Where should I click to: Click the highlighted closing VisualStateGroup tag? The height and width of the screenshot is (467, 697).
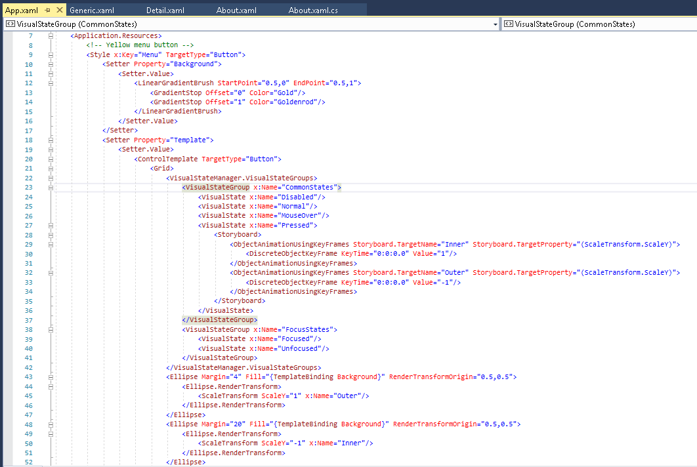tap(220, 320)
